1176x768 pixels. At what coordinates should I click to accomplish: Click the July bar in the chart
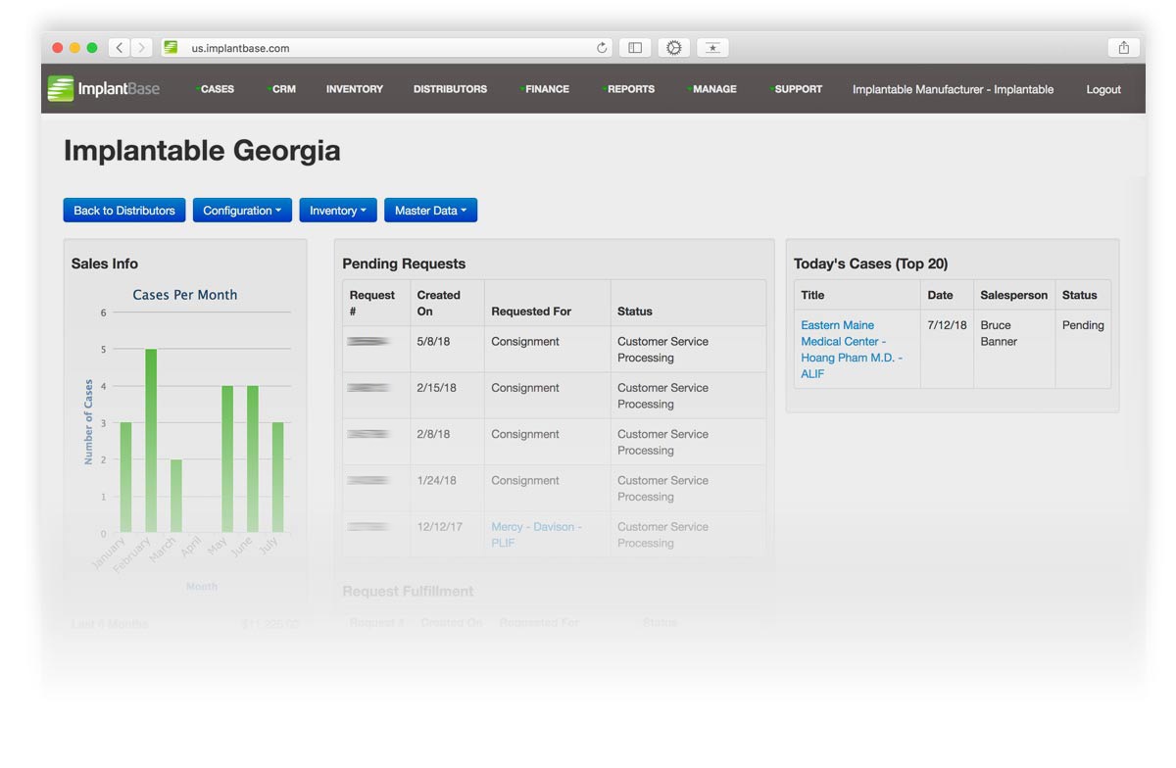[278, 478]
